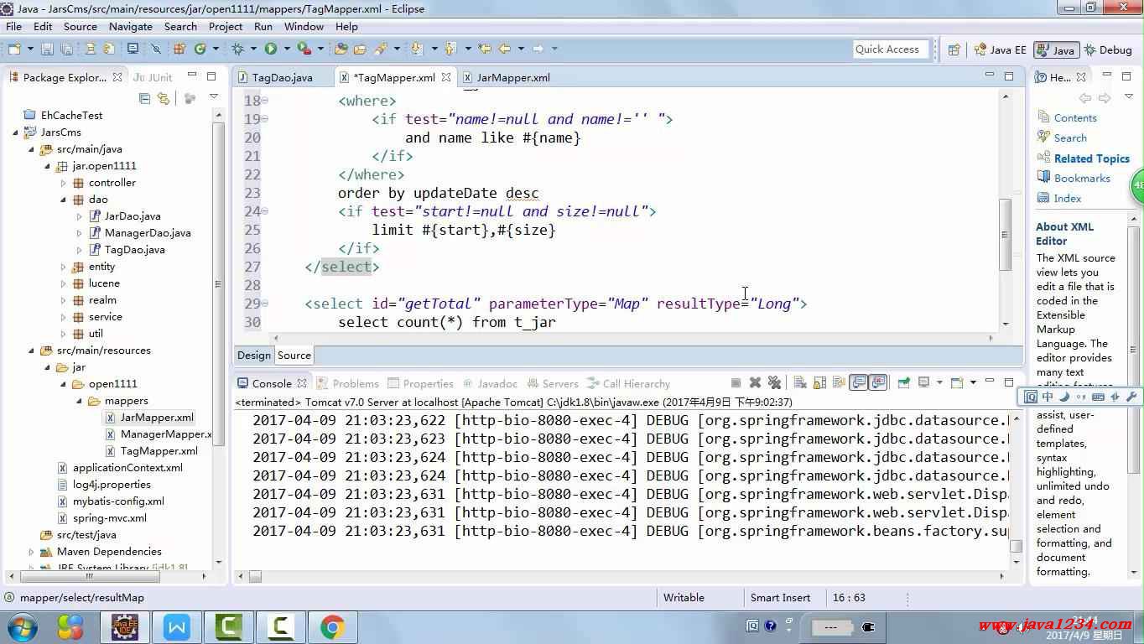This screenshot has height=644, width=1144.
Task: Click the Display Selected Console icon
Action: 924,382
